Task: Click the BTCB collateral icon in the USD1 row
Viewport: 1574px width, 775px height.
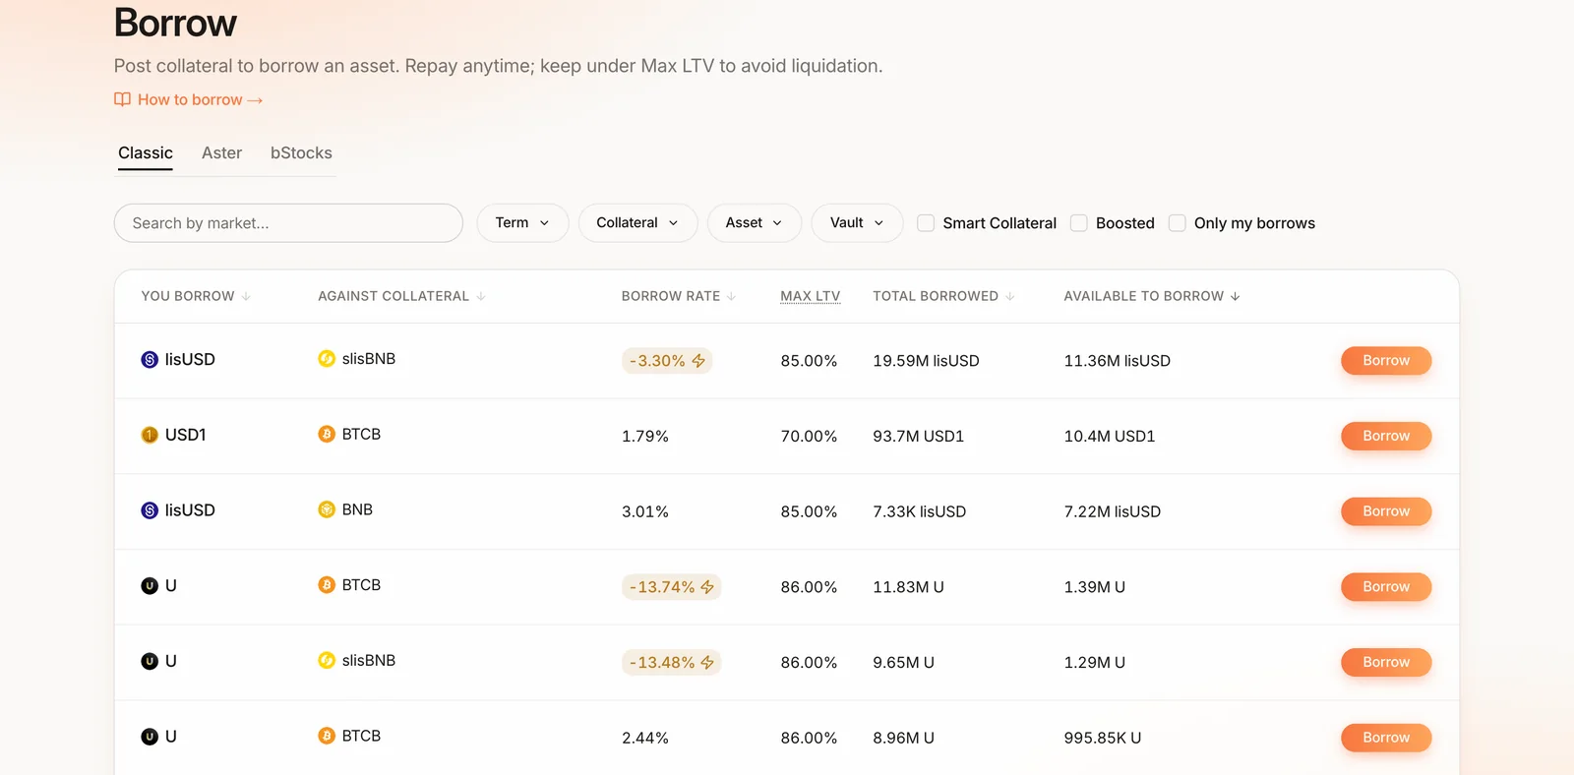Action: (x=327, y=434)
